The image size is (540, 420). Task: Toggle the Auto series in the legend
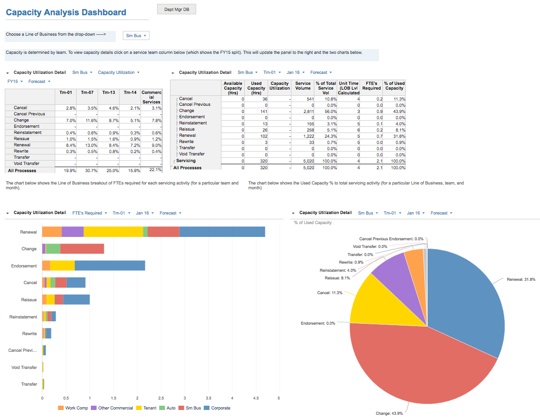162,408
